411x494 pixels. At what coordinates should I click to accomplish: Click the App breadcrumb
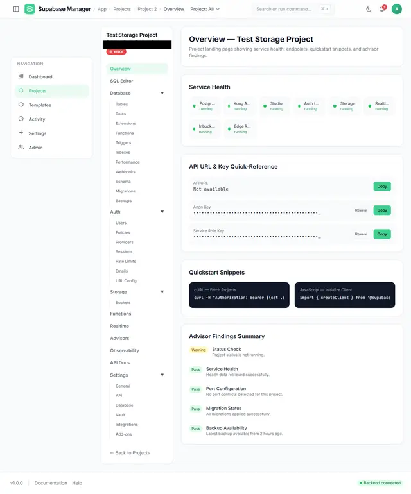click(x=102, y=9)
